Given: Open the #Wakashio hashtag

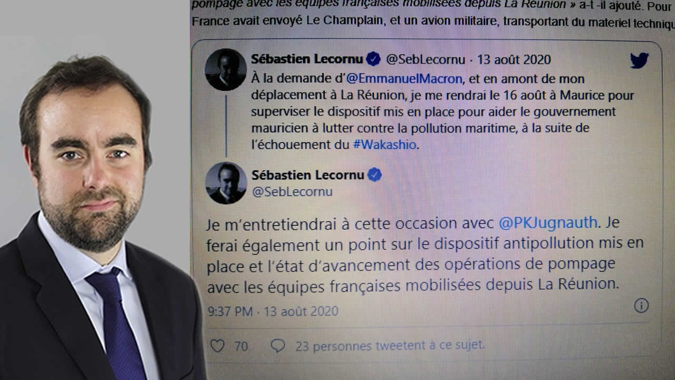Looking at the screenshot, I should pyautogui.click(x=385, y=144).
